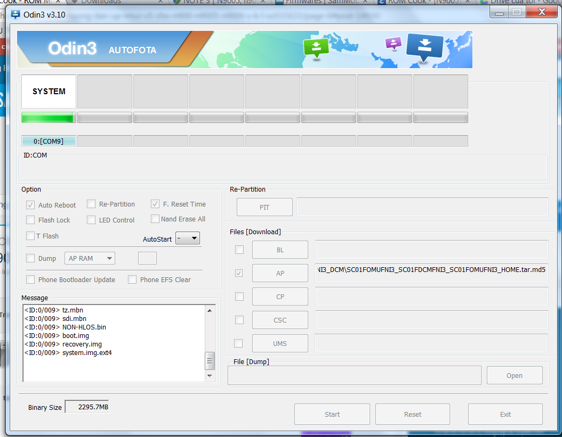The image size is (562, 437).
Task: Click the UMS file button
Action: coord(280,344)
